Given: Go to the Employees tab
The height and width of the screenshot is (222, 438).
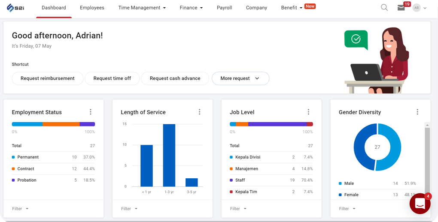Looking at the screenshot, I should 92,8.
